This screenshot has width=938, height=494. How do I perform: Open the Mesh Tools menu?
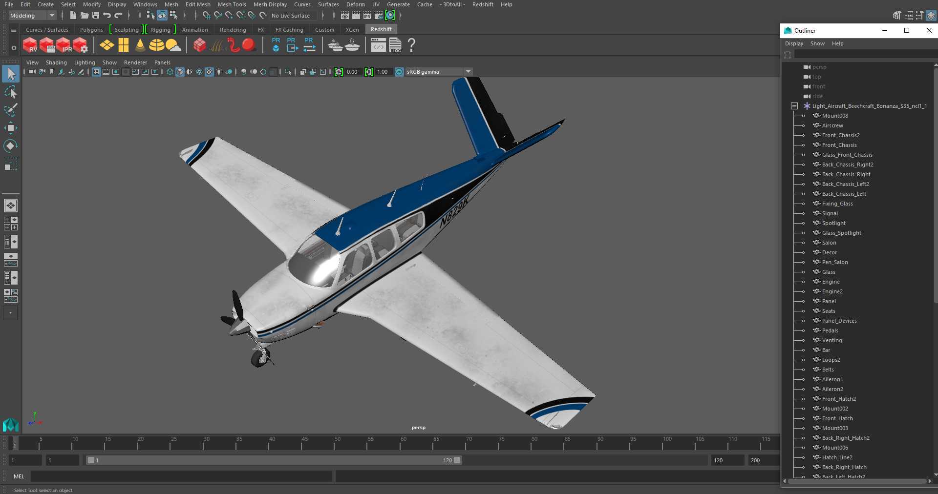click(x=232, y=4)
